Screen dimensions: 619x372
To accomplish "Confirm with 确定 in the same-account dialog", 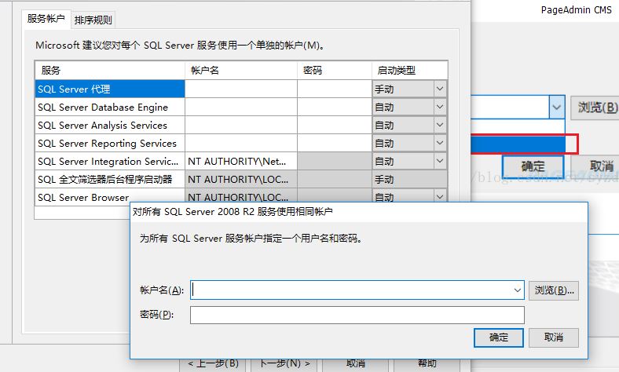I will tap(499, 337).
